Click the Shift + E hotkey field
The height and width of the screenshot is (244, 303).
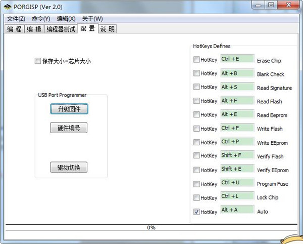click(x=237, y=169)
